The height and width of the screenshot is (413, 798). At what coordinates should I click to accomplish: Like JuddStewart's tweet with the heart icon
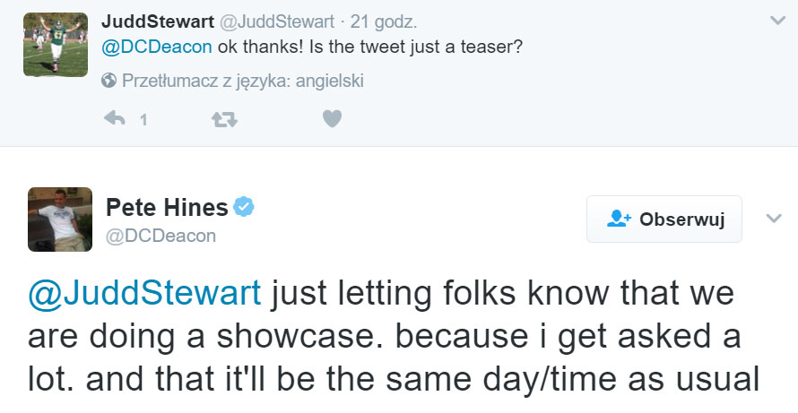[332, 118]
